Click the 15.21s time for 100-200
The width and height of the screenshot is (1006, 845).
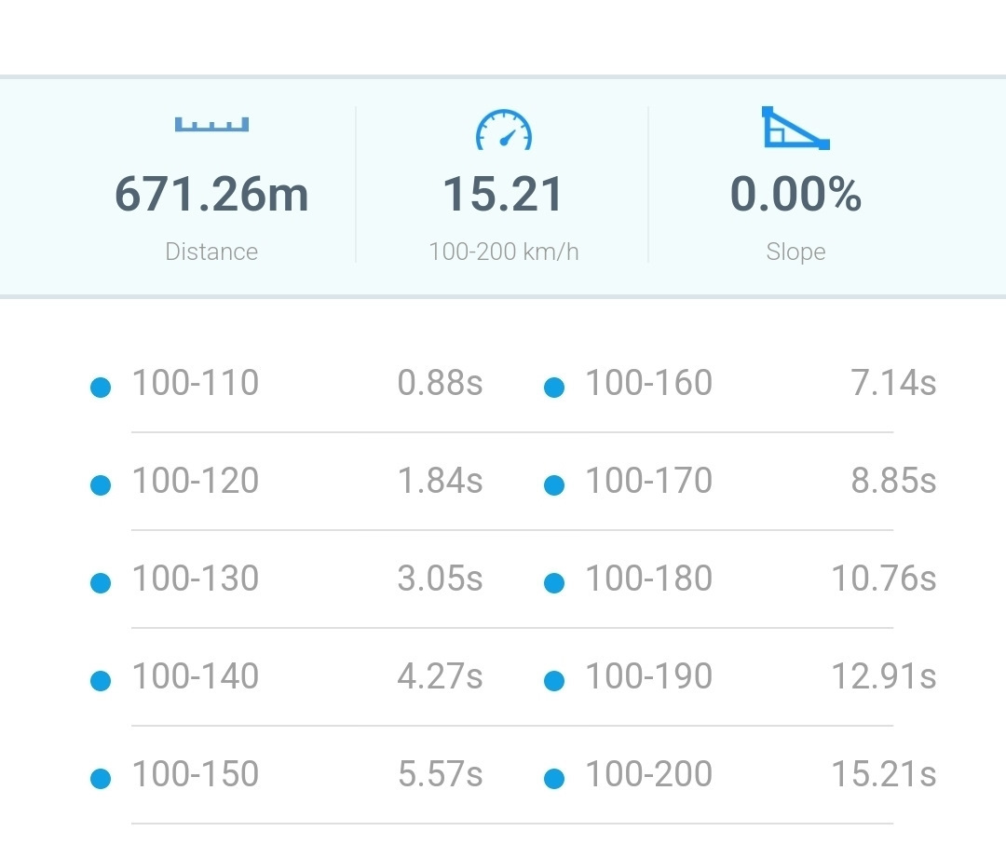tap(883, 774)
